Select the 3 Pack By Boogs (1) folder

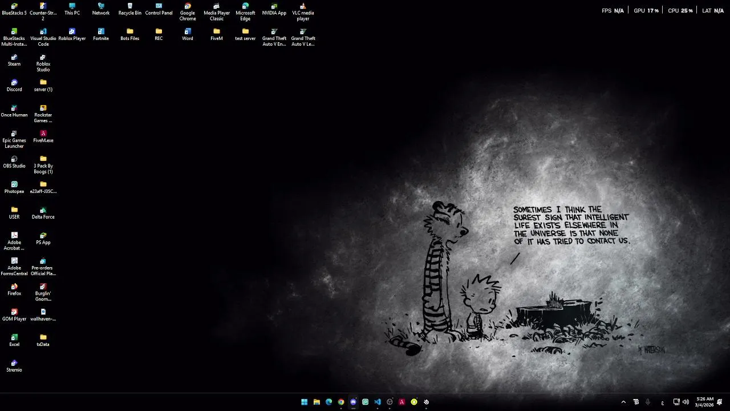(x=43, y=165)
